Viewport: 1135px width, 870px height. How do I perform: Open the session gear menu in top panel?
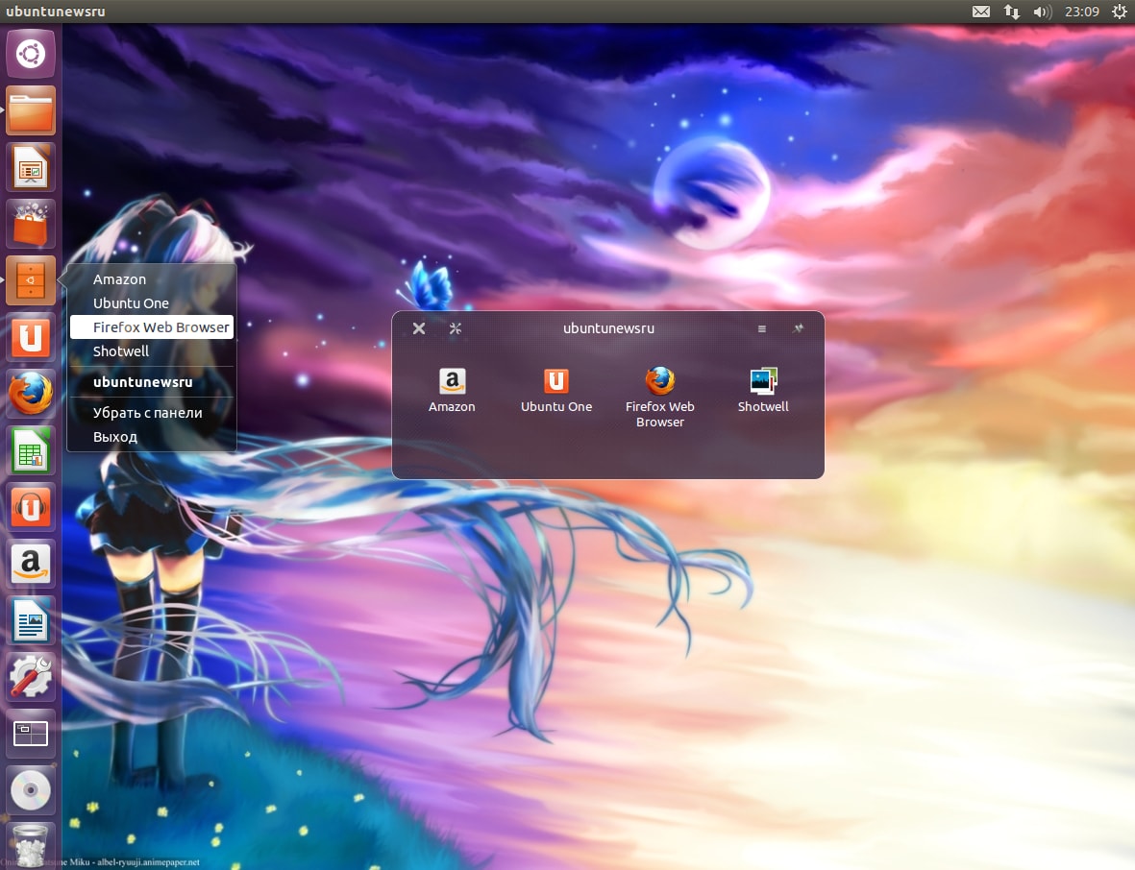(x=1119, y=12)
